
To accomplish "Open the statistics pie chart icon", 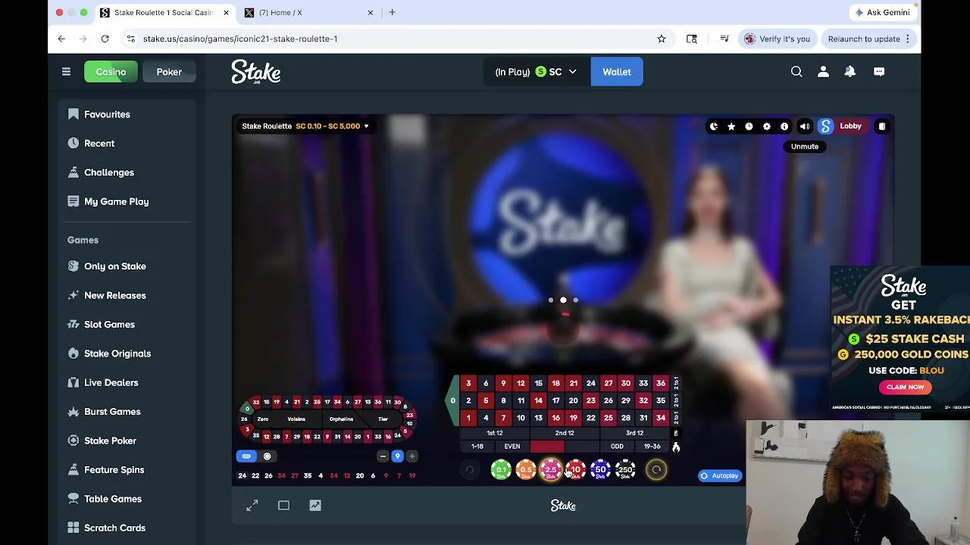I will [713, 126].
